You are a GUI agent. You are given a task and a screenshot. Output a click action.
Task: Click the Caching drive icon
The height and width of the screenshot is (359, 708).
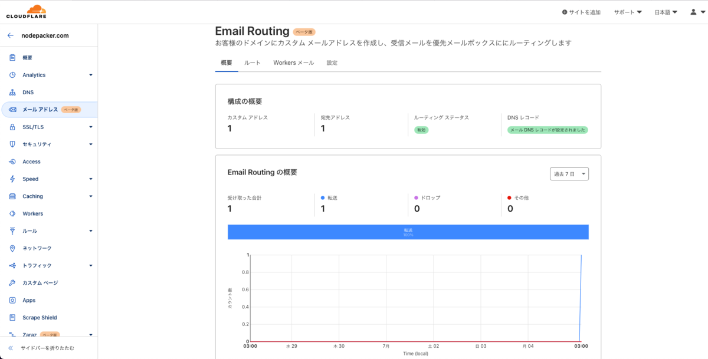[x=12, y=196]
